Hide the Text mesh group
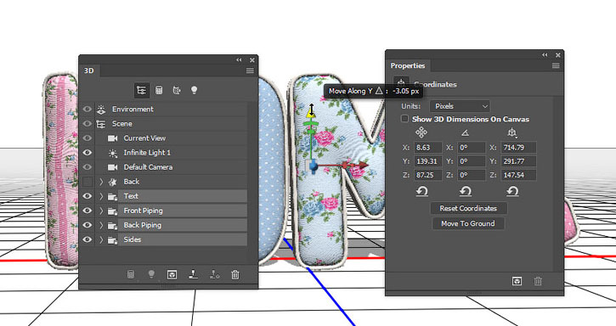This screenshot has height=326, width=616. [x=88, y=196]
